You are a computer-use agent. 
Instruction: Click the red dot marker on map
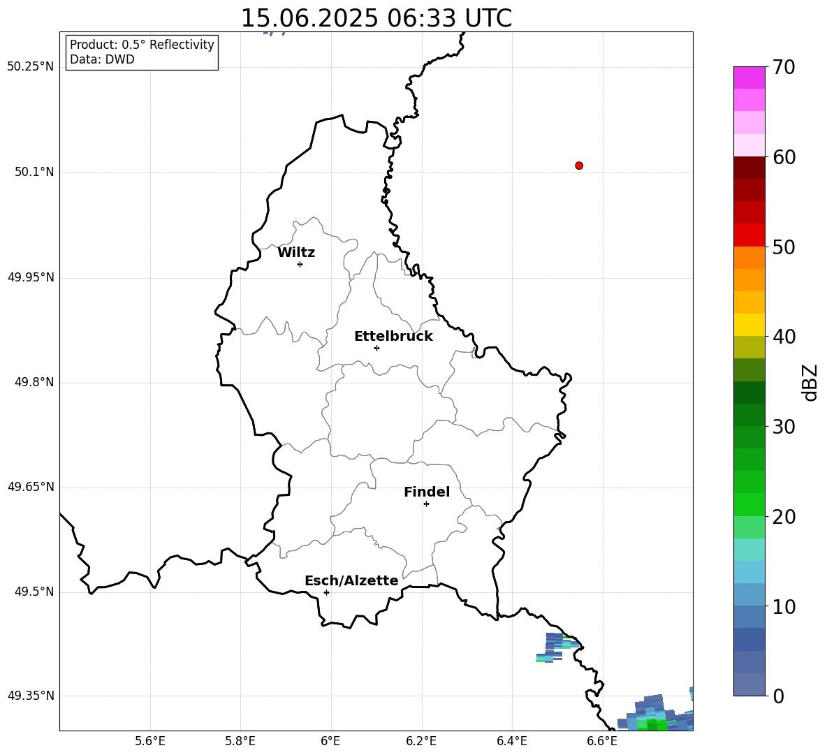coord(578,166)
